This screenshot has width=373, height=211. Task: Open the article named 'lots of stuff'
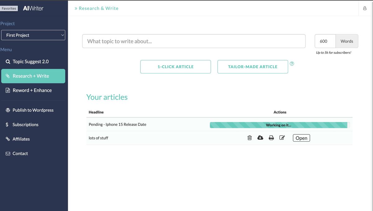click(301, 138)
